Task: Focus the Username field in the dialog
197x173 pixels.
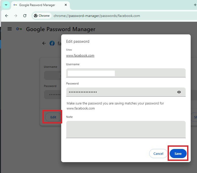Action: click(x=126, y=73)
